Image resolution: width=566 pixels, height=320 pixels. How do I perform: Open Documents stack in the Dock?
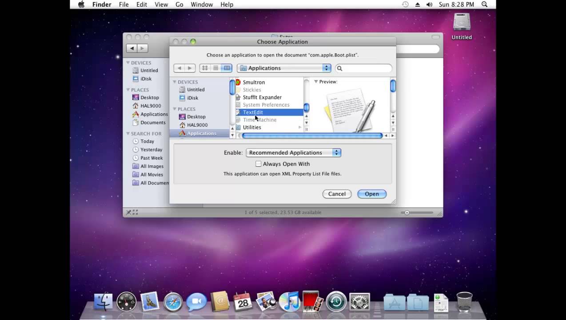(418, 302)
